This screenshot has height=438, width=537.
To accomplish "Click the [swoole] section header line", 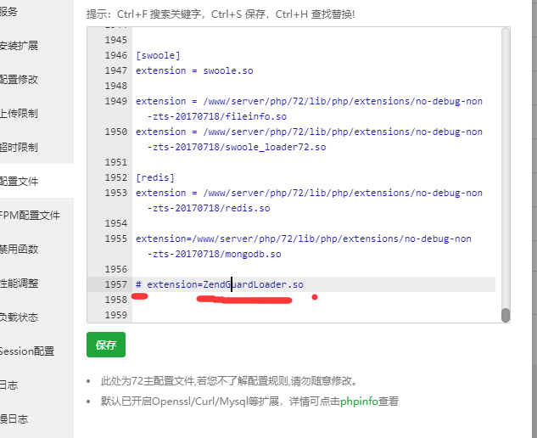I will pos(158,55).
